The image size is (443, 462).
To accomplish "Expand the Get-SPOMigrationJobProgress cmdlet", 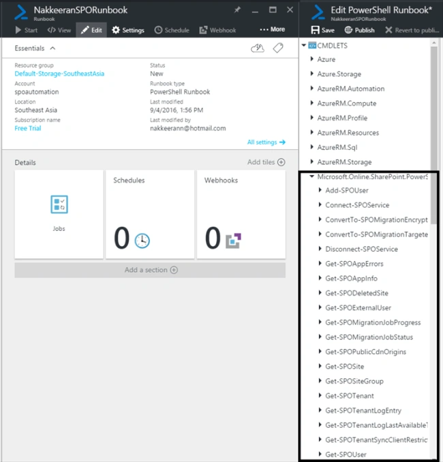I will coord(320,322).
